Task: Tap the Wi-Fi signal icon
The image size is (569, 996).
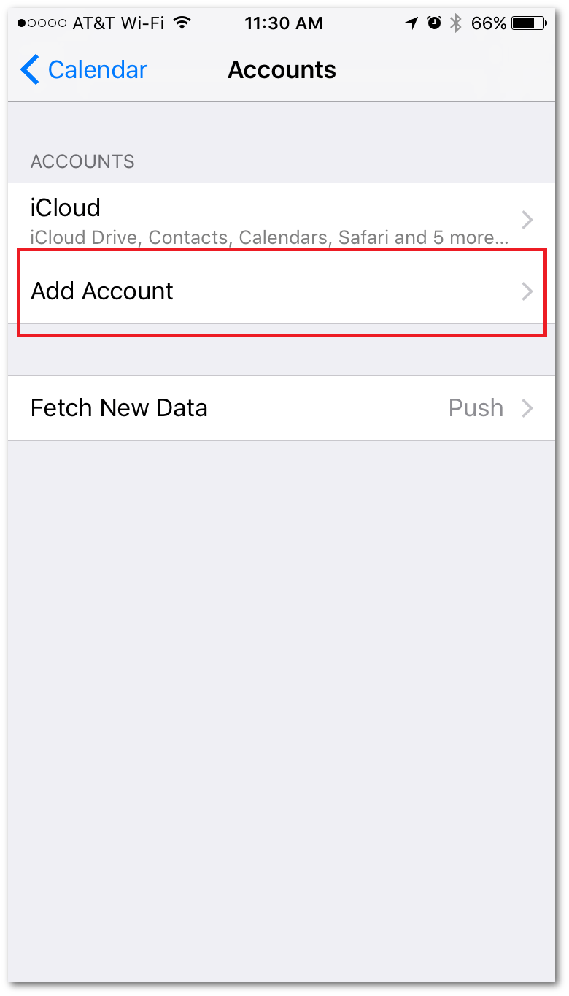Action: (182, 23)
